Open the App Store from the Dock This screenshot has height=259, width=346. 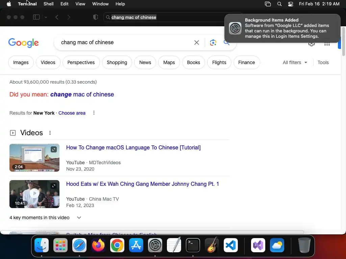click(136, 245)
